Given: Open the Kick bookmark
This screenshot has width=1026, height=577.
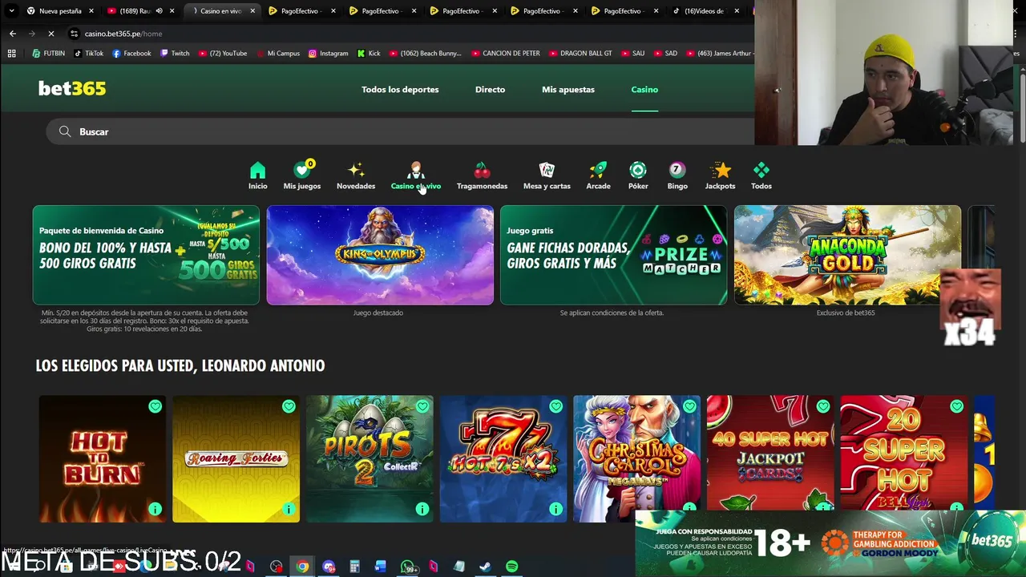Looking at the screenshot, I should click(x=369, y=54).
